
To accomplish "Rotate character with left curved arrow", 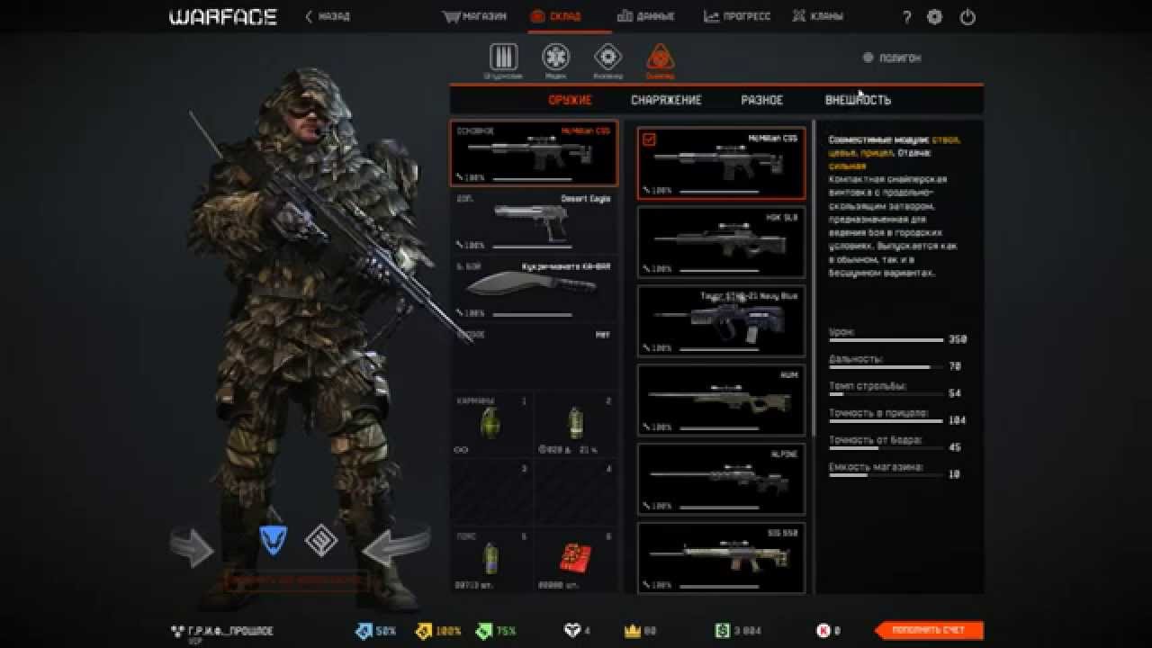I will tap(193, 546).
